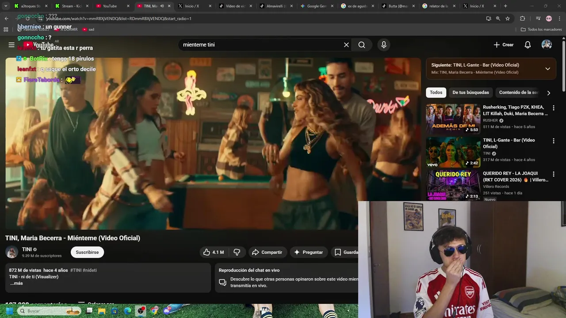
Task: Open File Explorer from the taskbar
Action: pyautogui.click(x=102, y=311)
